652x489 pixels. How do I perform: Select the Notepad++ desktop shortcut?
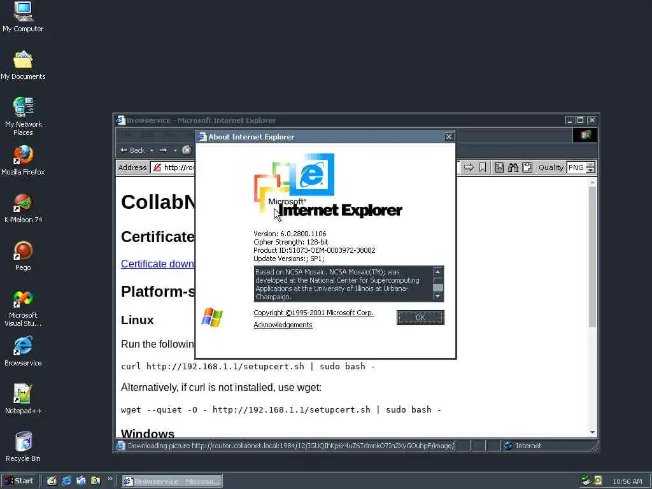(23, 399)
